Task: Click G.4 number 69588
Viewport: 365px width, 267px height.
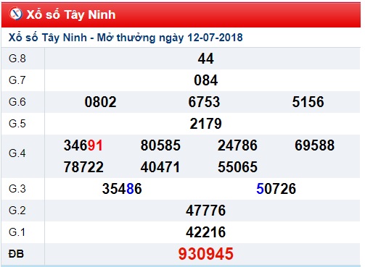Action: [x=314, y=145]
